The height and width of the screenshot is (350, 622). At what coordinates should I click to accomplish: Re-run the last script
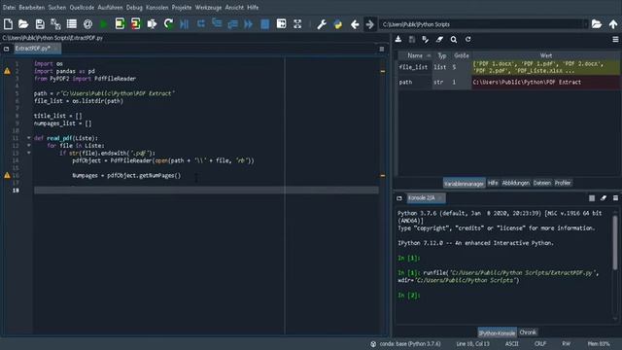[168, 24]
